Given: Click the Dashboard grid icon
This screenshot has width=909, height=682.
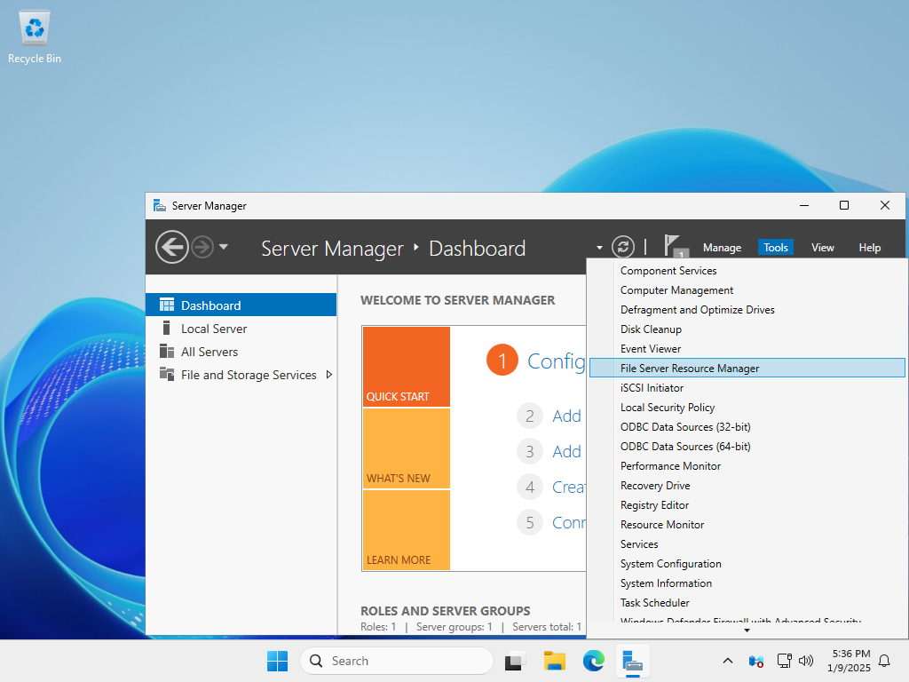Looking at the screenshot, I should (166, 305).
